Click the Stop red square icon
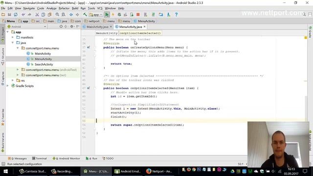This screenshot has height=176, width=313. pos(138,15)
